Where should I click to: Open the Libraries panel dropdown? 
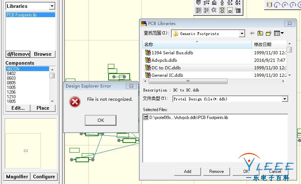(52, 6)
